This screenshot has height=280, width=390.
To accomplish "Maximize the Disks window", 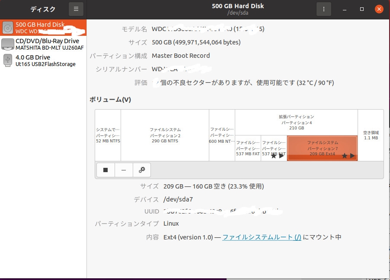I will 362,9.
